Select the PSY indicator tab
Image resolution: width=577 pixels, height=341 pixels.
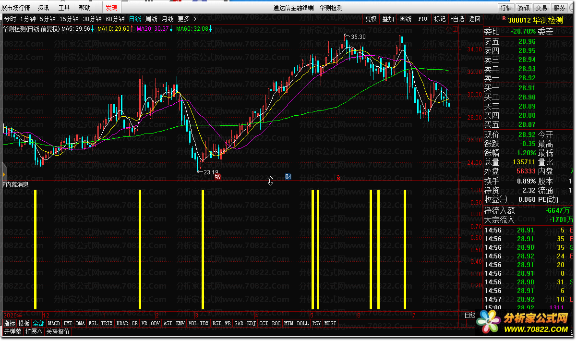[x=316, y=324]
